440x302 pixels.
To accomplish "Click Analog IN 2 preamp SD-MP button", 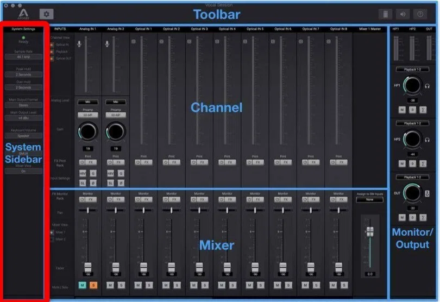I will coord(116,115).
